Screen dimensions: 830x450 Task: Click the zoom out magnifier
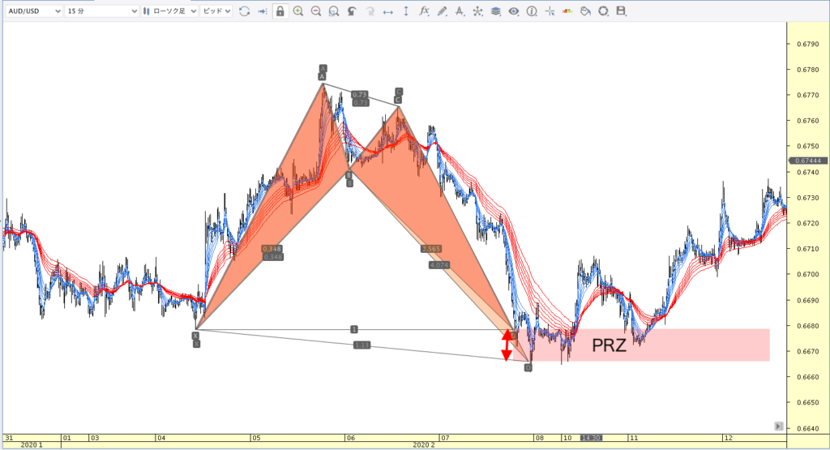(315, 11)
